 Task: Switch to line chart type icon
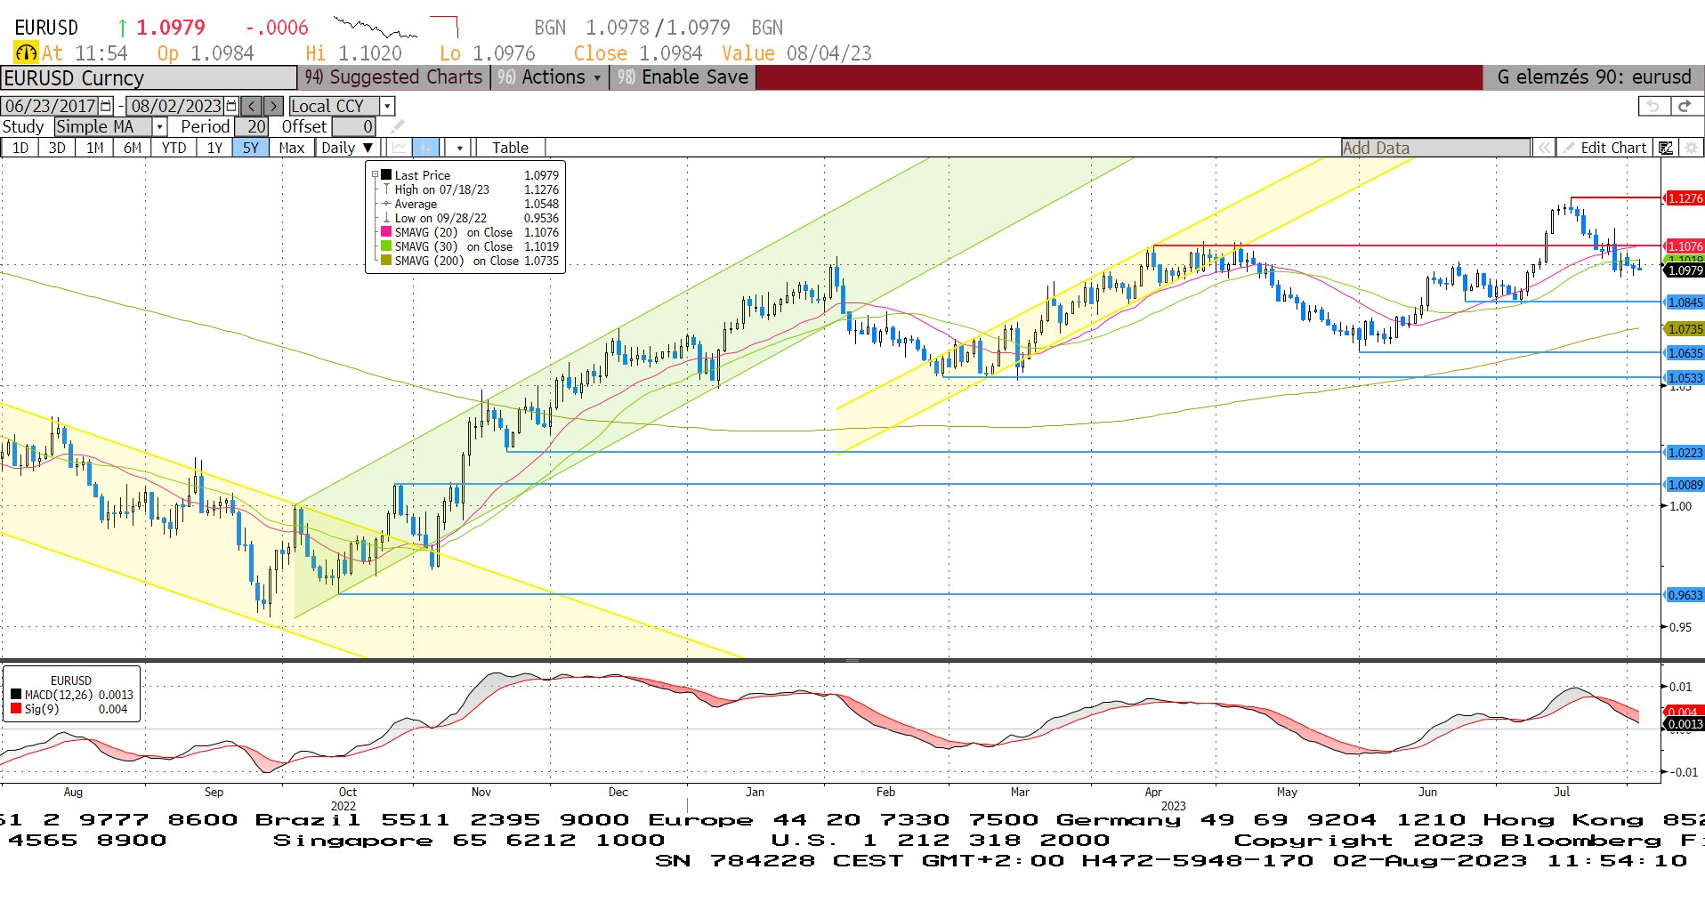(x=400, y=148)
